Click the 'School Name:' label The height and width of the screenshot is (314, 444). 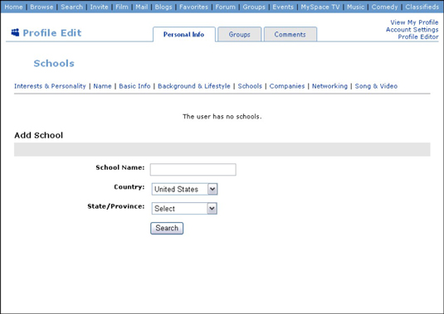tap(120, 167)
